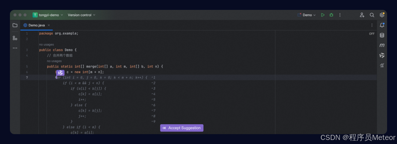
Task: Click line number 3 in gutter
Action: pyautogui.click(x=27, y=50)
